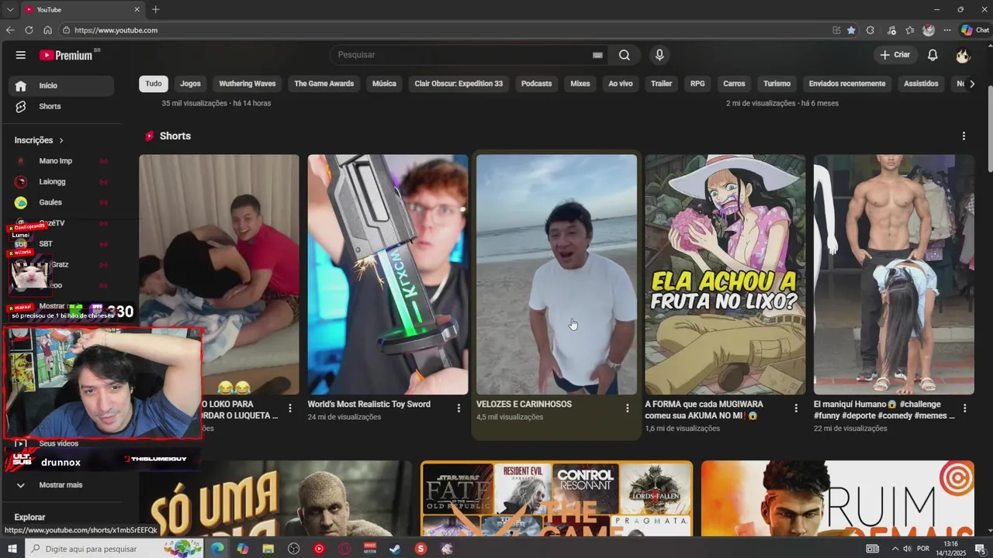Viewport: 993px width, 558px height.
Task: Open Shorts in the sidebar
Action: click(x=61, y=106)
